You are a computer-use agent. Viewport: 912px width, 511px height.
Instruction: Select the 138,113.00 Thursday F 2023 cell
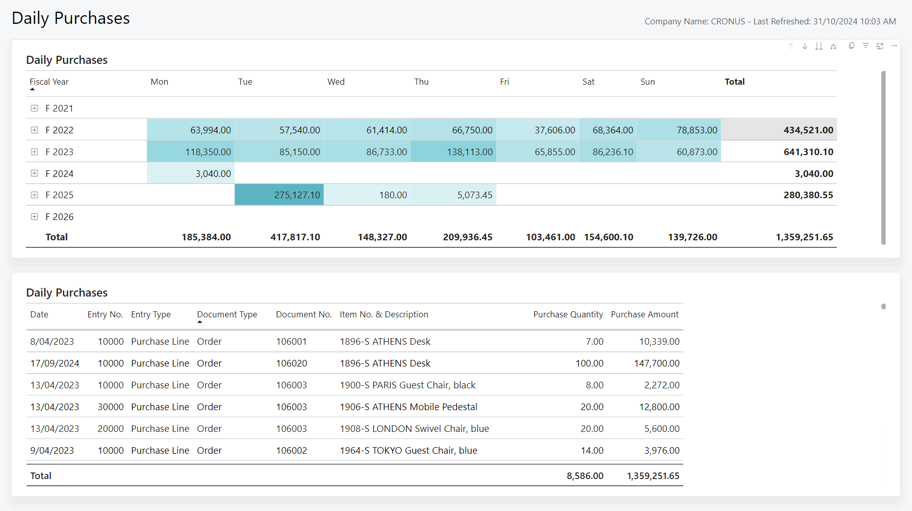pyautogui.click(x=453, y=152)
